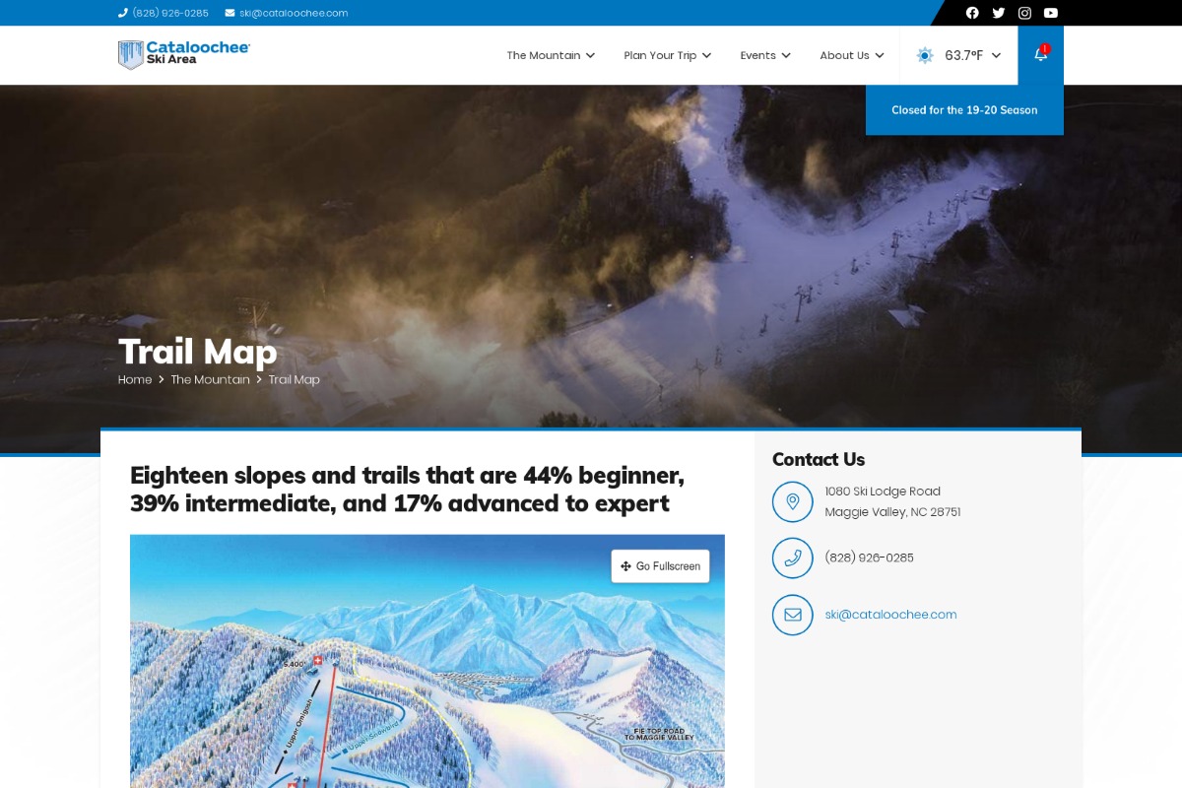This screenshot has height=788, width=1182.
Task: Open the About Us menu
Action: coord(852,55)
